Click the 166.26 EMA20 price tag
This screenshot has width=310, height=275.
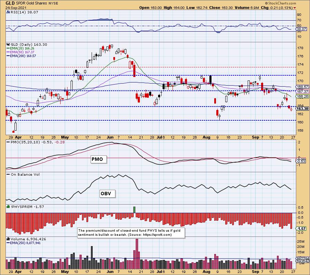(302, 97)
